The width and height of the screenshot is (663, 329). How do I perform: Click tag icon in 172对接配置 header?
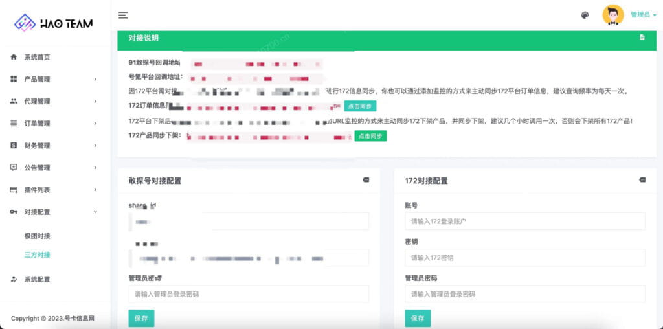pos(642,180)
